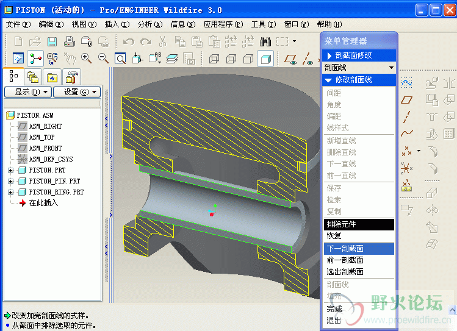Open the 剖面线 dropdown in menu manager
This screenshot has height=331, width=457.
pos(359,68)
